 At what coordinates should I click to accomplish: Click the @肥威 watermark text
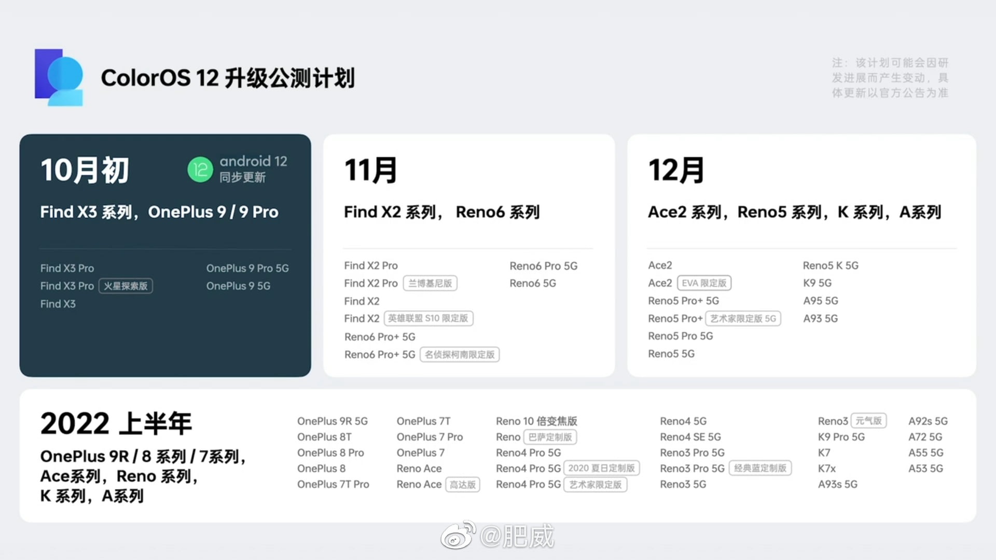tap(517, 536)
